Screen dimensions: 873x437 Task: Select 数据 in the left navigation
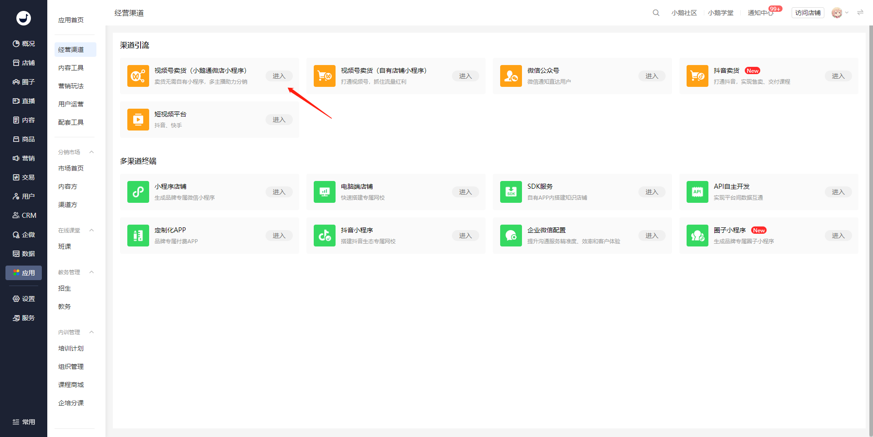pyautogui.click(x=24, y=254)
